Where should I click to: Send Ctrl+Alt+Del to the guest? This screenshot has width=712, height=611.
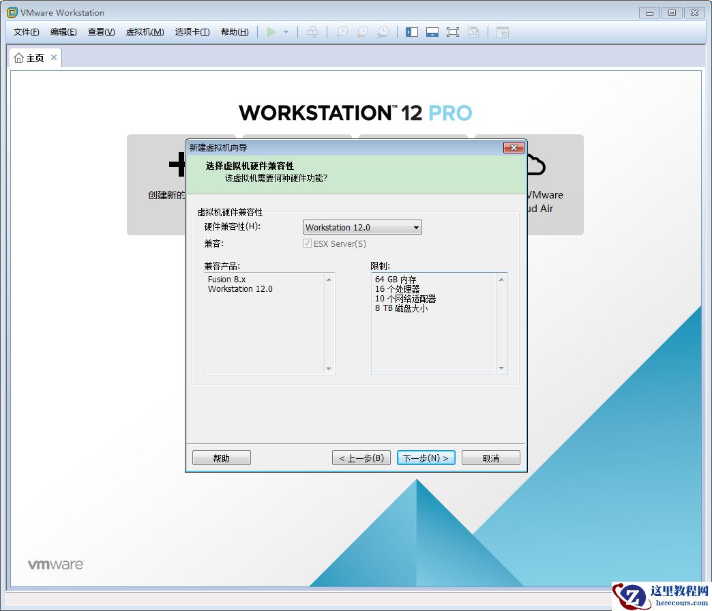click(312, 31)
